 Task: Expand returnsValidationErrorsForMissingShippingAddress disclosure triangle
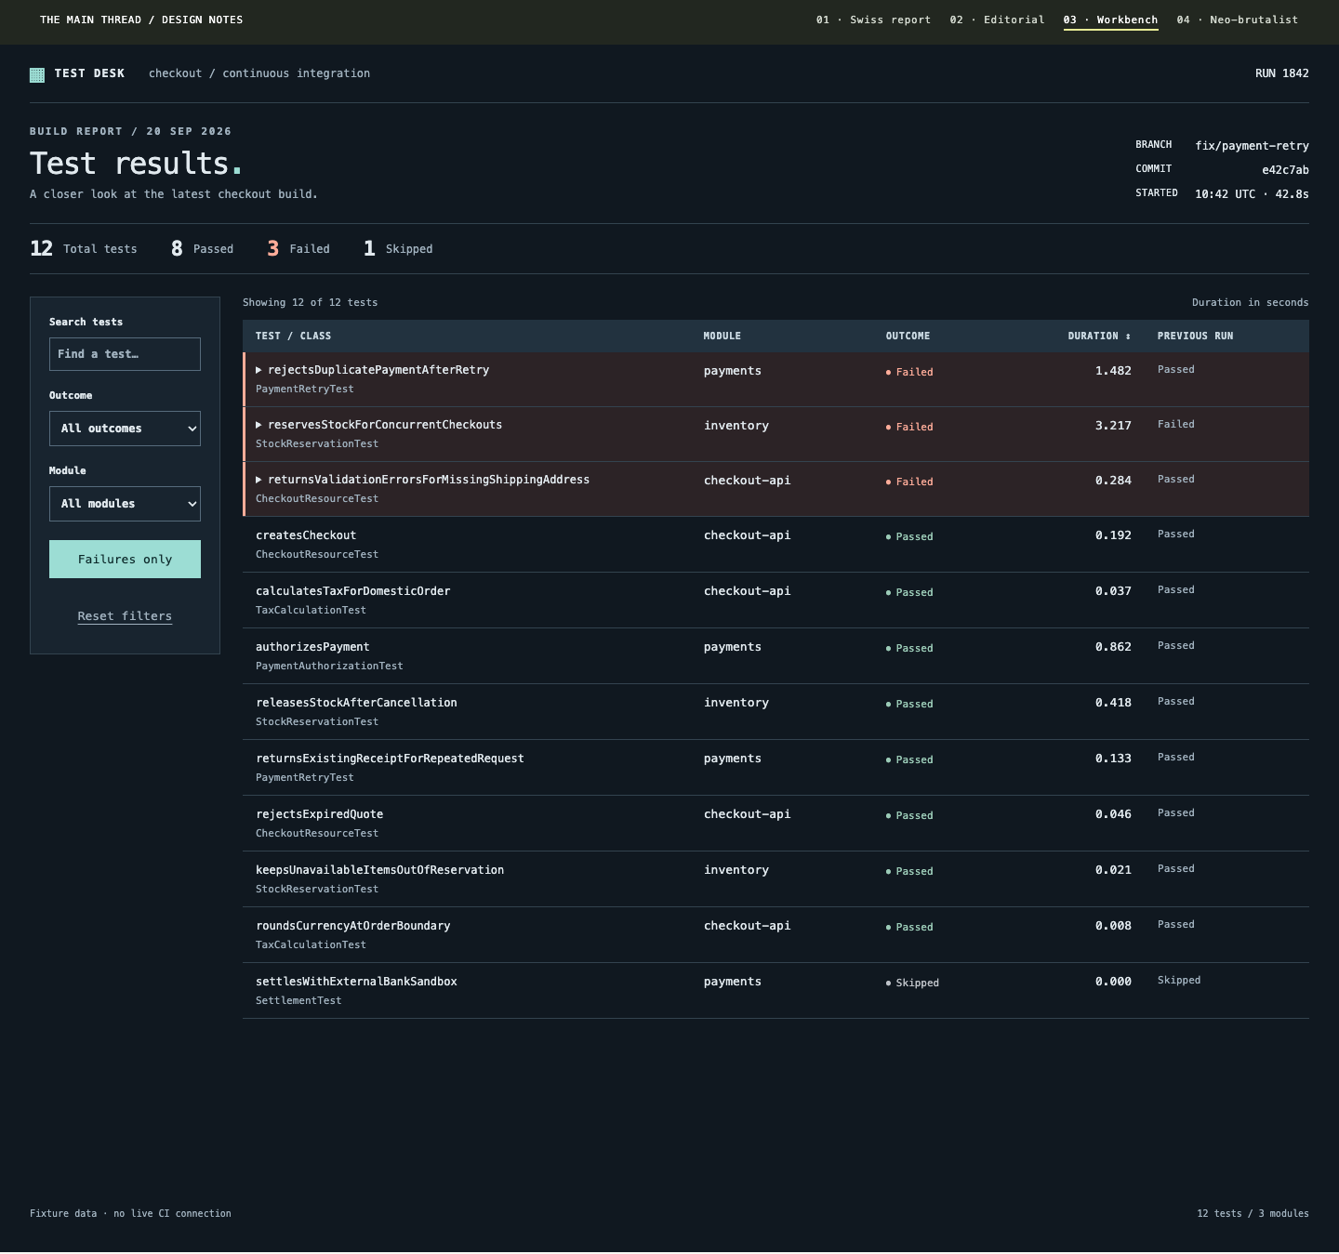click(x=259, y=480)
